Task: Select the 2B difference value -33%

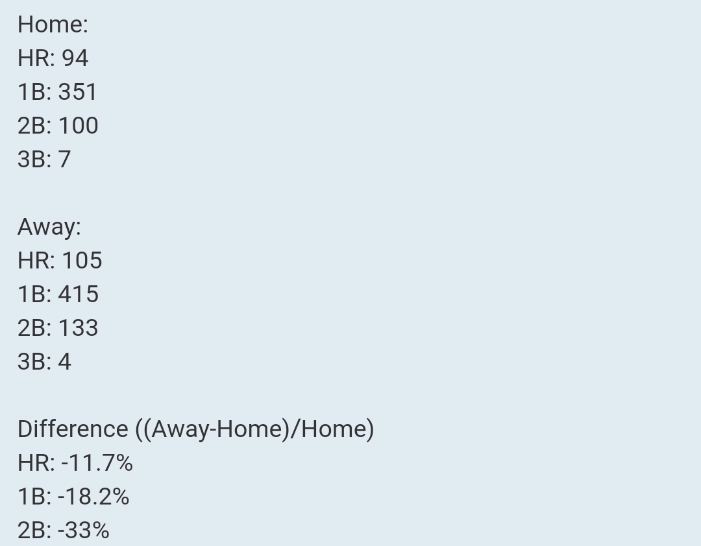Action: pos(83,530)
